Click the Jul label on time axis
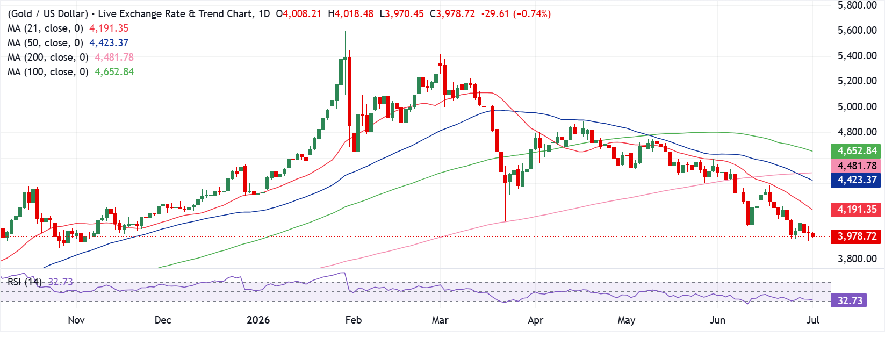The width and height of the screenshot is (885, 337). 813,320
